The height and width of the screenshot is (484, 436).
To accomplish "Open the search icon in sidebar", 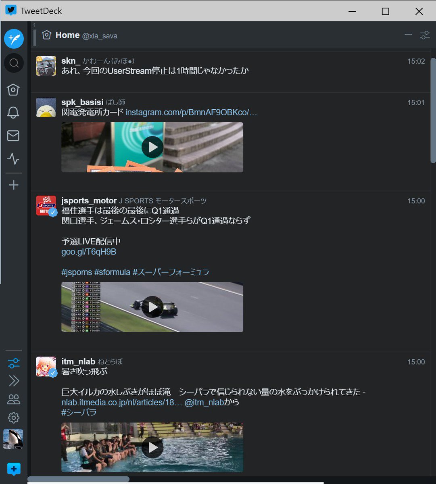I will pos(14,63).
